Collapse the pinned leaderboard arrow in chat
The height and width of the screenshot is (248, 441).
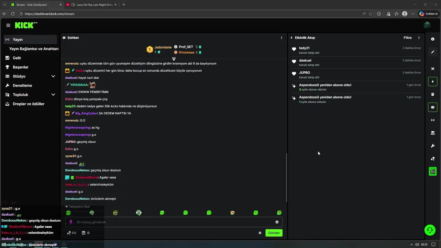click(x=174, y=59)
